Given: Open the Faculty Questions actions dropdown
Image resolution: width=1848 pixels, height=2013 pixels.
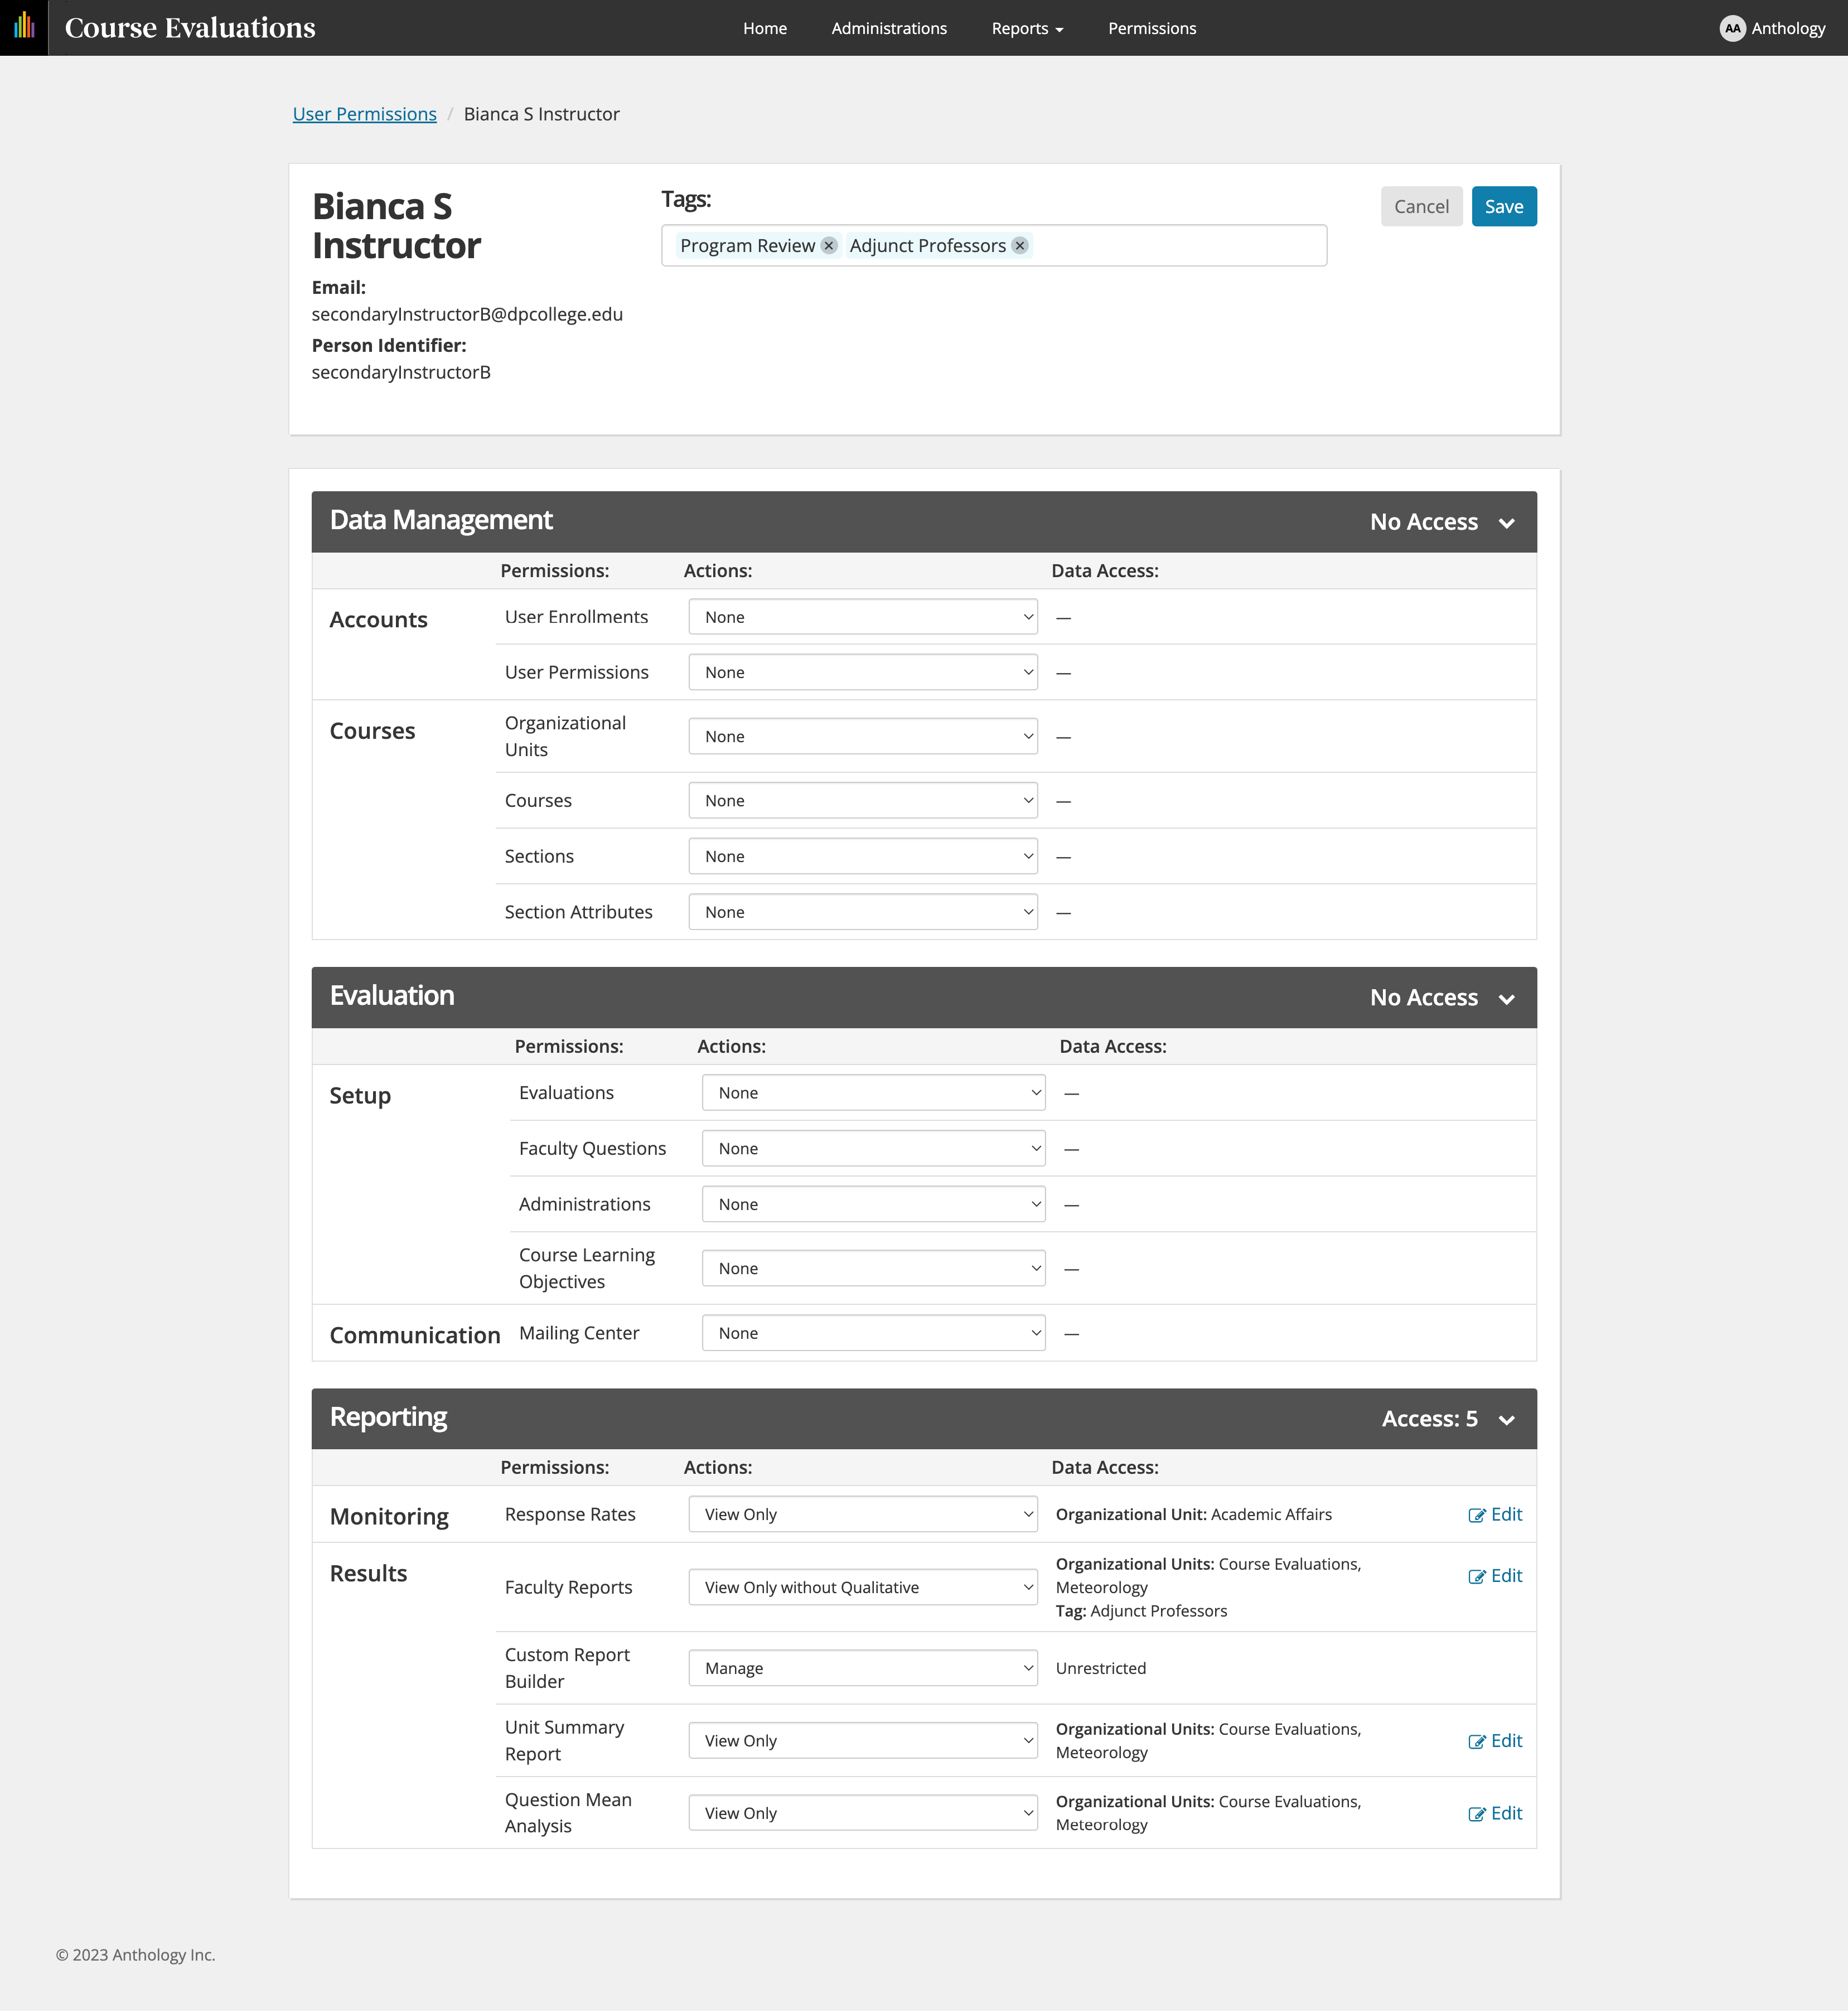Looking at the screenshot, I should pos(874,1149).
